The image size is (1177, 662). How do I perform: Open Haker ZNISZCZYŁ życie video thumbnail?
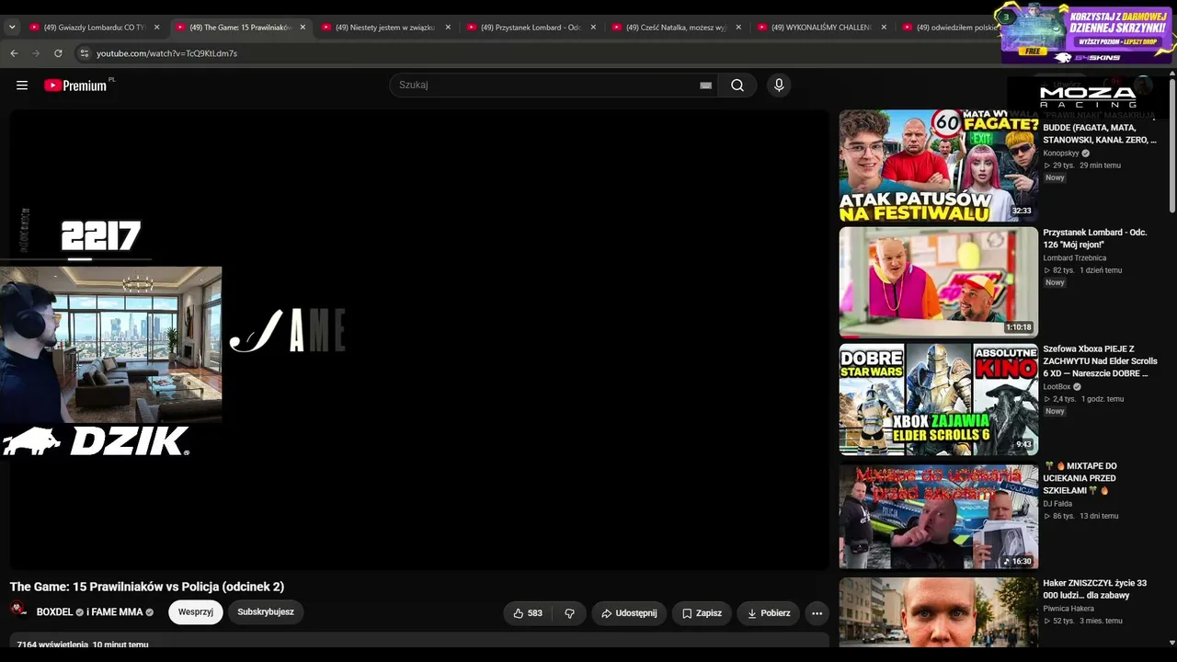938,611
